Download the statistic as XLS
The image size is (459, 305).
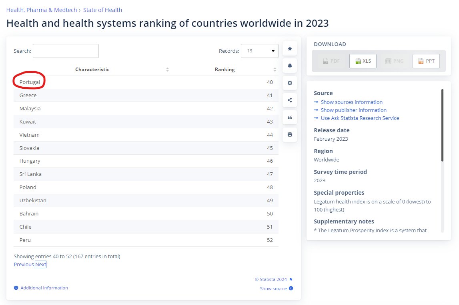(363, 61)
